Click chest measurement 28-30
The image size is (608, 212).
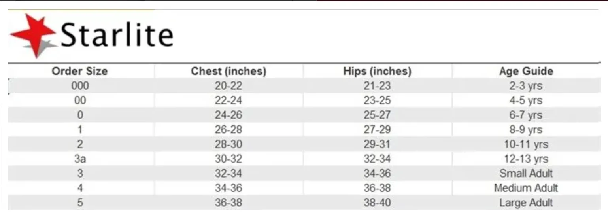[x=228, y=144]
